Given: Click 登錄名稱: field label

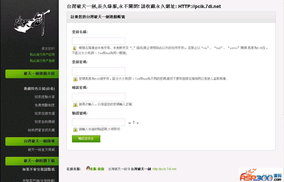Looking at the screenshot, I should [80, 32].
